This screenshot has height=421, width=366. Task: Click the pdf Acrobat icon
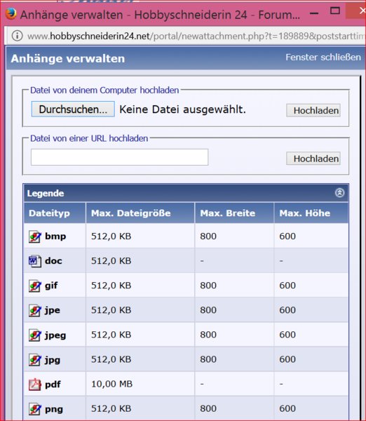click(35, 385)
